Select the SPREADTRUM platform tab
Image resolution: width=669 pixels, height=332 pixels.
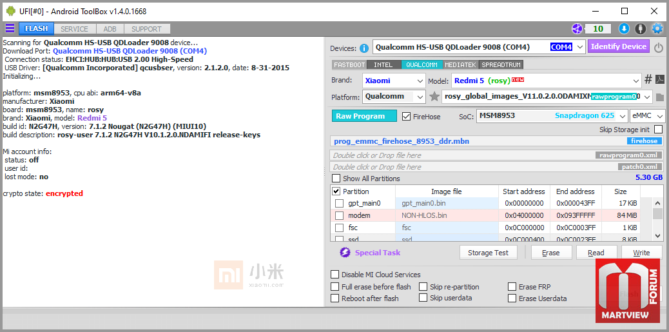pos(501,65)
